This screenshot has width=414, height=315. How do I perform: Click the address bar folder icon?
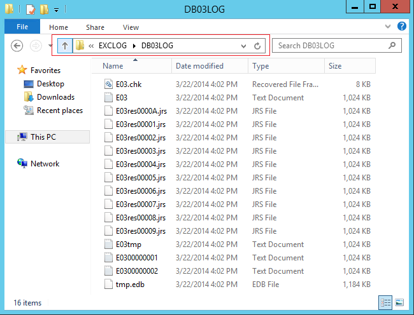[80, 45]
